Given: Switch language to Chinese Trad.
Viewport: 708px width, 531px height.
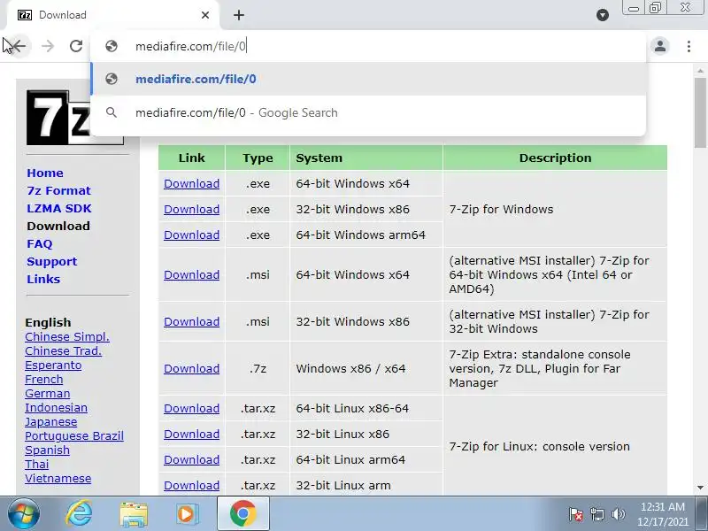Looking at the screenshot, I should pyautogui.click(x=63, y=350).
